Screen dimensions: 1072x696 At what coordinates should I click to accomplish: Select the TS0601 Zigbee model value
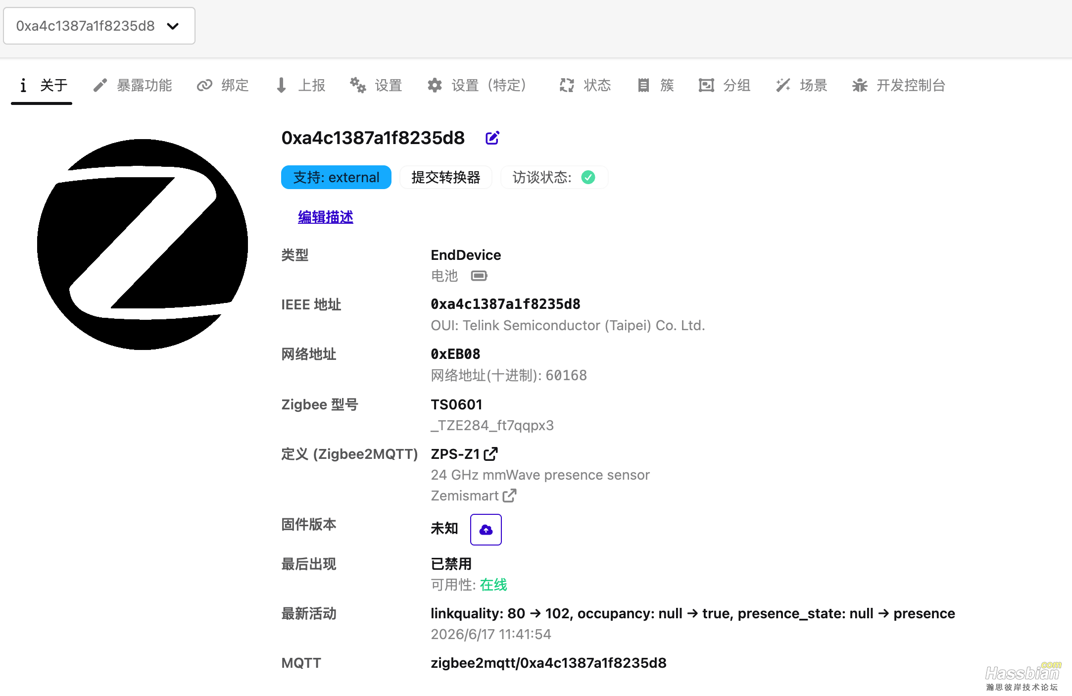[456, 404]
